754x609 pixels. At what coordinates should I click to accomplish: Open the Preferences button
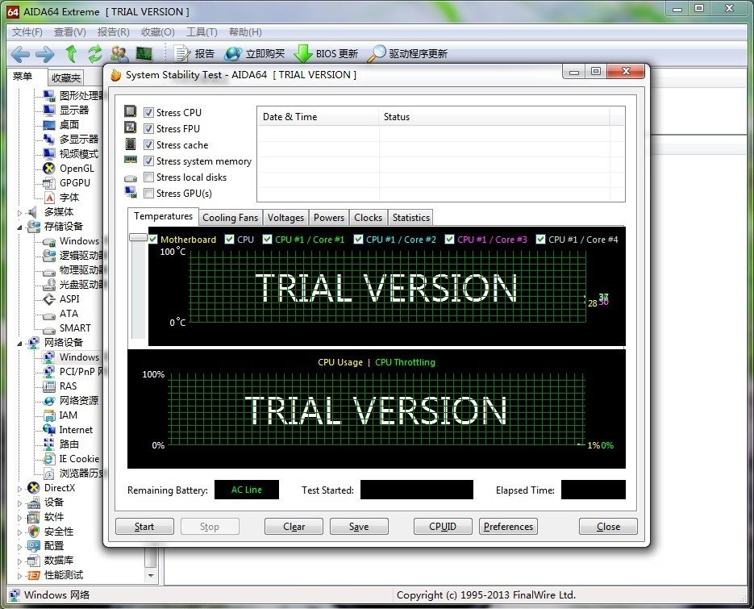508,527
